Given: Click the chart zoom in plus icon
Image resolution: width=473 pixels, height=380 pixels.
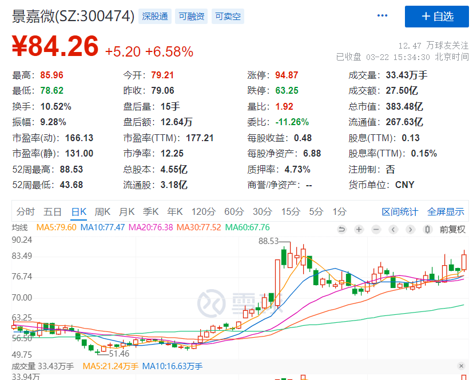Looking at the screenshot, I should coord(359,229).
